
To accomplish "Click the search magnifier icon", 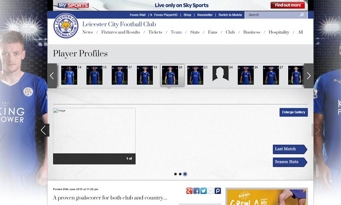I will pos(302,15).
